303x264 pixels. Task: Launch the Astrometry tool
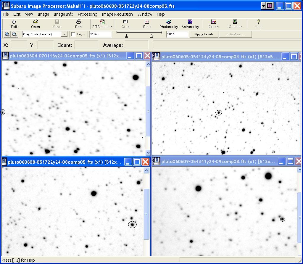pos(190,24)
